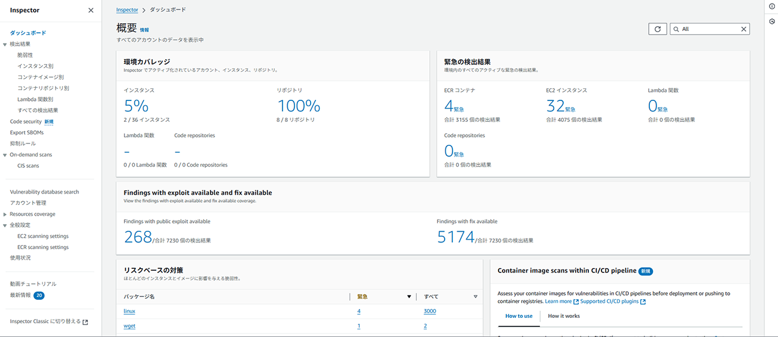Switch to the How it works tab

click(x=563, y=316)
